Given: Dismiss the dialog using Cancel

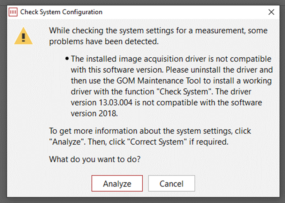Looking at the screenshot, I should (171, 183).
